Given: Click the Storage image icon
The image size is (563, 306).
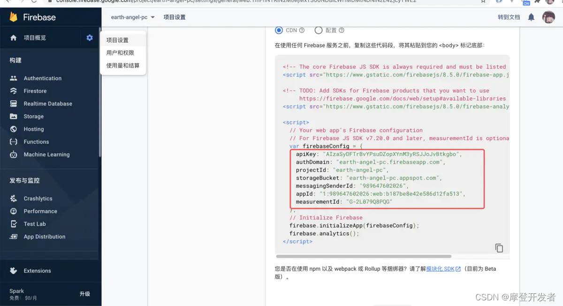Looking at the screenshot, I should coord(14,116).
